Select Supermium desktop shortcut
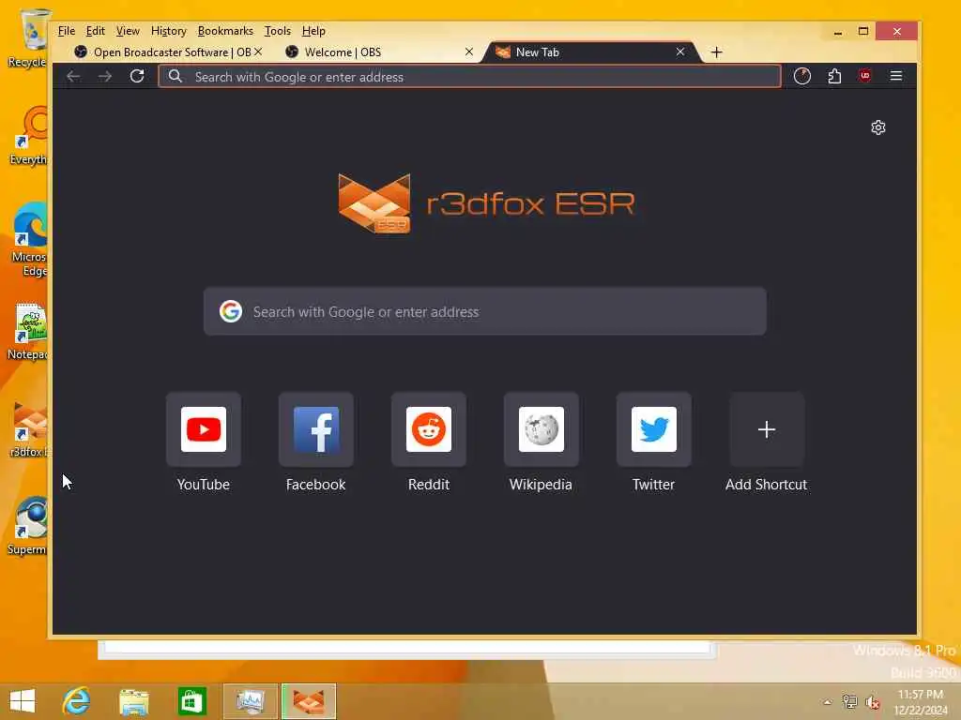 coord(28,527)
